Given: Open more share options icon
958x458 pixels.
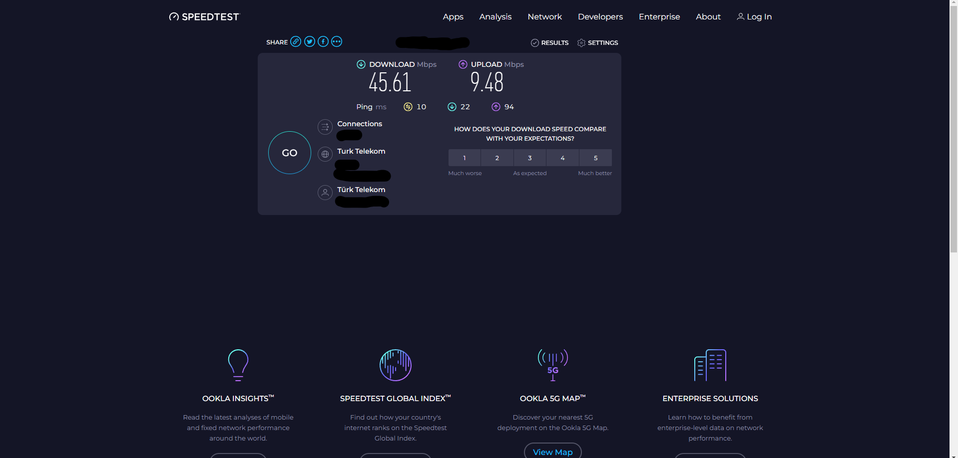Looking at the screenshot, I should pyautogui.click(x=337, y=41).
